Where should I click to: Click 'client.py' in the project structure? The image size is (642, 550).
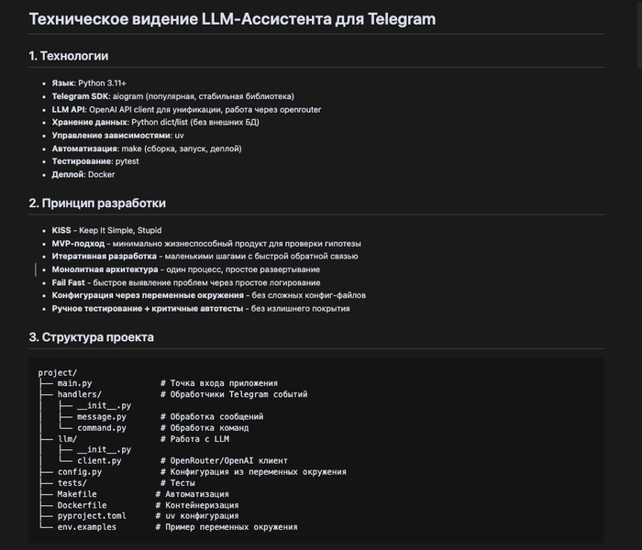[99, 461]
